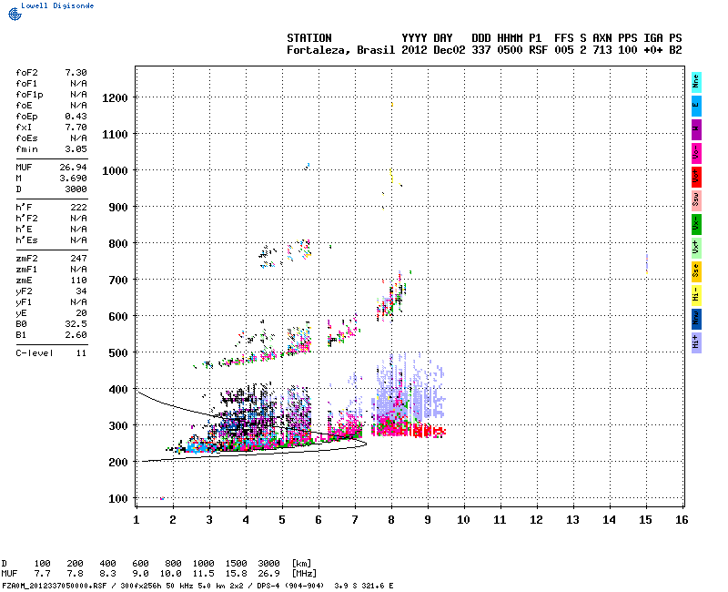Click the yE value 20
Image resolution: width=728 pixels, height=592 pixels.
[x=81, y=313]
